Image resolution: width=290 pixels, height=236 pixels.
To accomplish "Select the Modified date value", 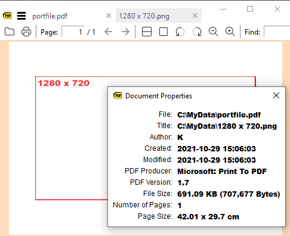I will (x=217, y=160).
